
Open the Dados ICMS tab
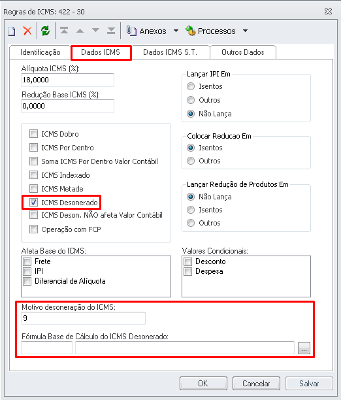click(101, 52)
